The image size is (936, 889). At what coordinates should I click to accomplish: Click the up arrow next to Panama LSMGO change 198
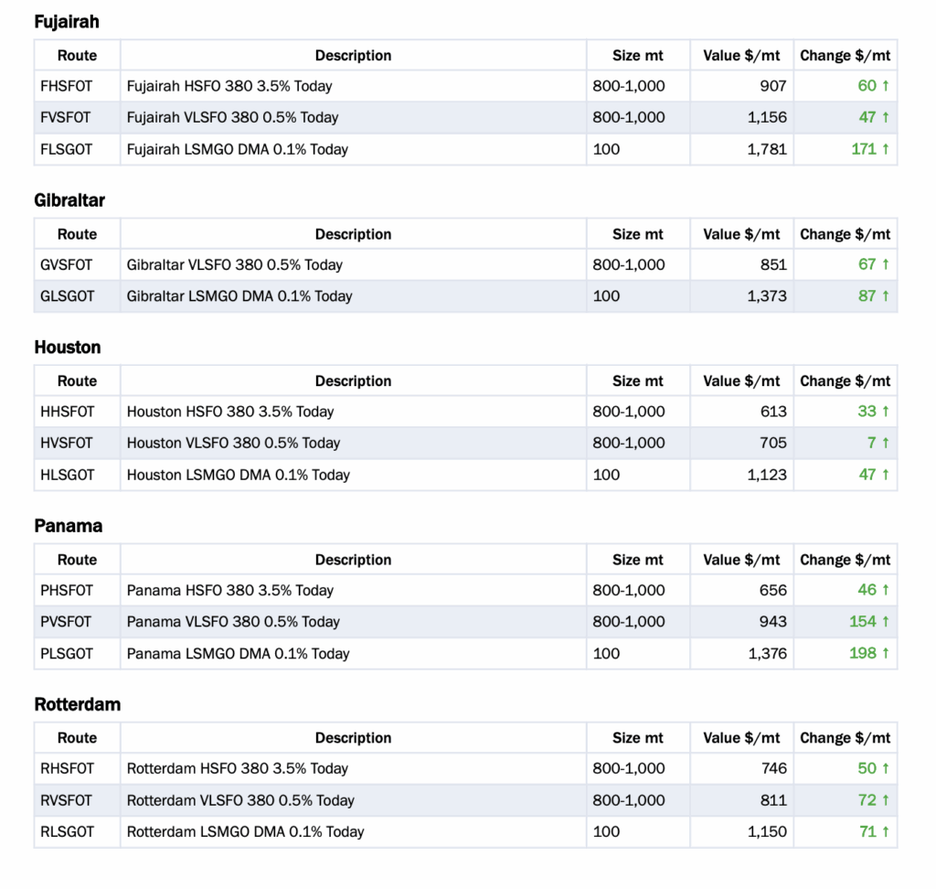point(885,653)
